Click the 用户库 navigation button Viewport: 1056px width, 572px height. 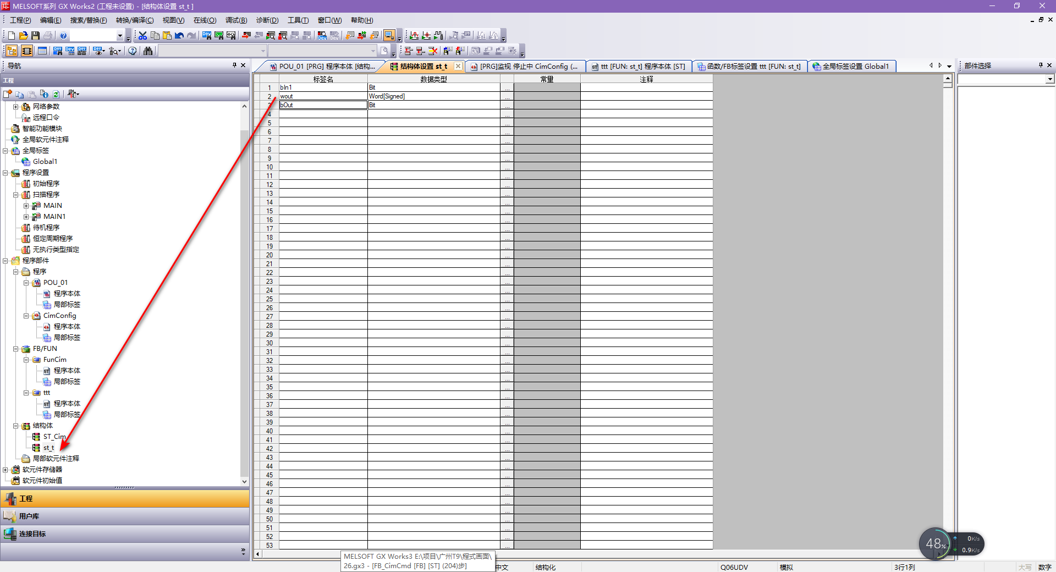29,516
